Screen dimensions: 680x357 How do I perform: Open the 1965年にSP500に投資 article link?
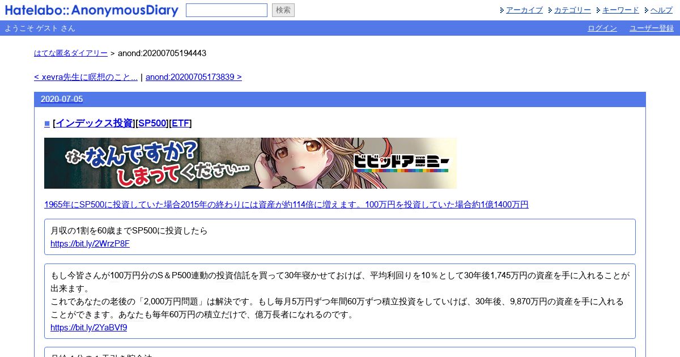pos(286,205)
